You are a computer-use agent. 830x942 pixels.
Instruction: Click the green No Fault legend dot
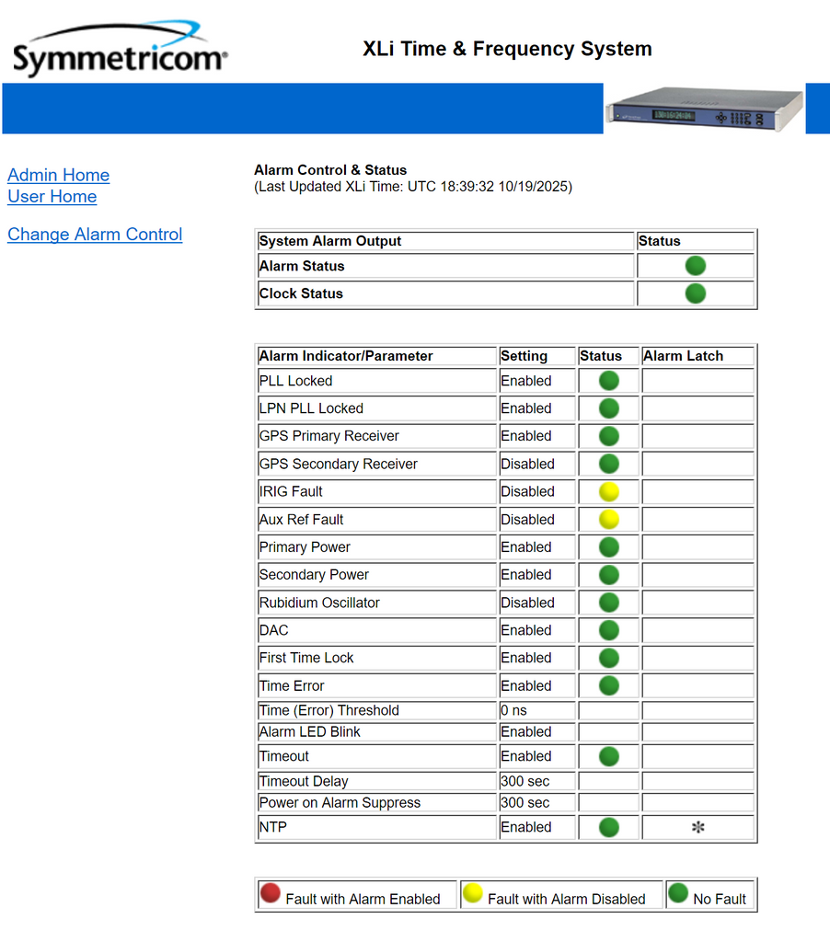[678, 893]
